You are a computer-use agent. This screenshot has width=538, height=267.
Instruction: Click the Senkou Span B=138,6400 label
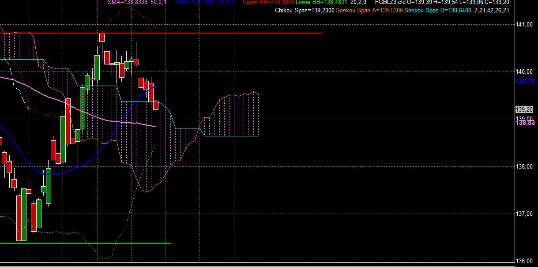(x=438, y=10)
